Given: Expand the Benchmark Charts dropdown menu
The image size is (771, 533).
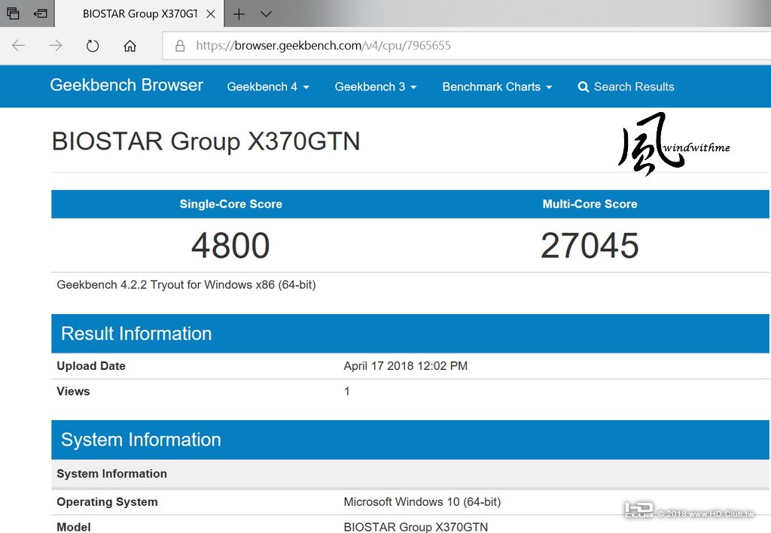Looking at the screenshot, I should pyautogui.click(x=497, y=87).
